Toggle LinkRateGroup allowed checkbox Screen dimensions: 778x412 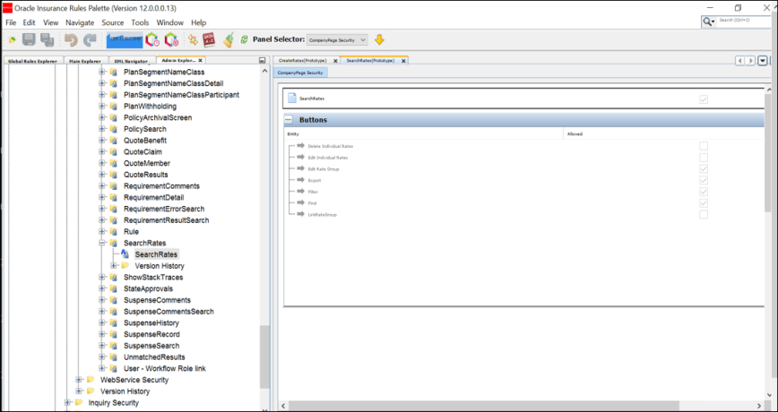coord(704,215)
